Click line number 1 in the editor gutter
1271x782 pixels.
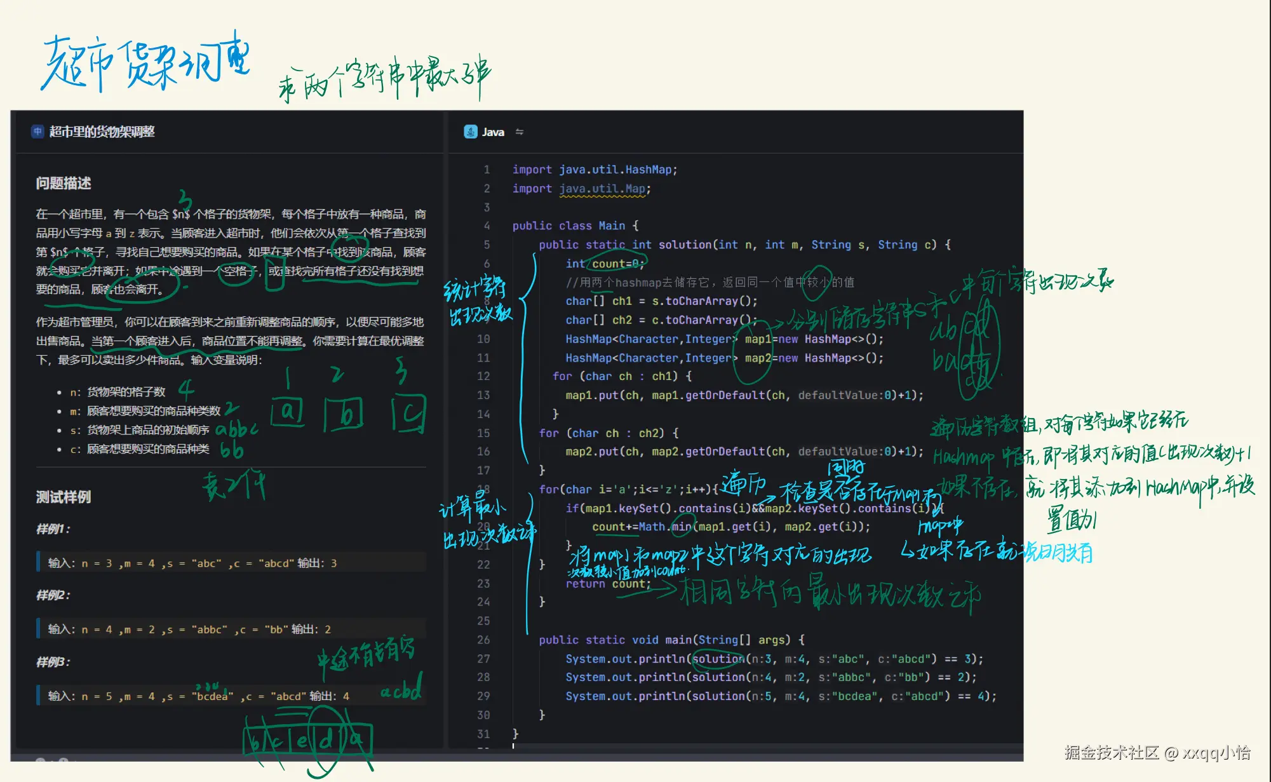click(487, 170)
